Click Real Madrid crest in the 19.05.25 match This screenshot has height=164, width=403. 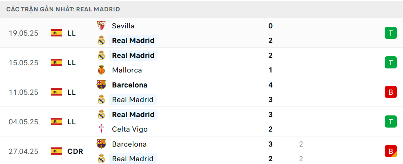tap(101, 40)
